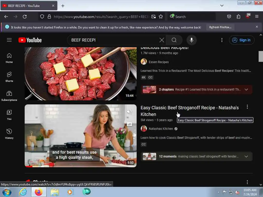
Task: Open the Beef Stroganoff video thumbnail
Action: coord(80,136)
